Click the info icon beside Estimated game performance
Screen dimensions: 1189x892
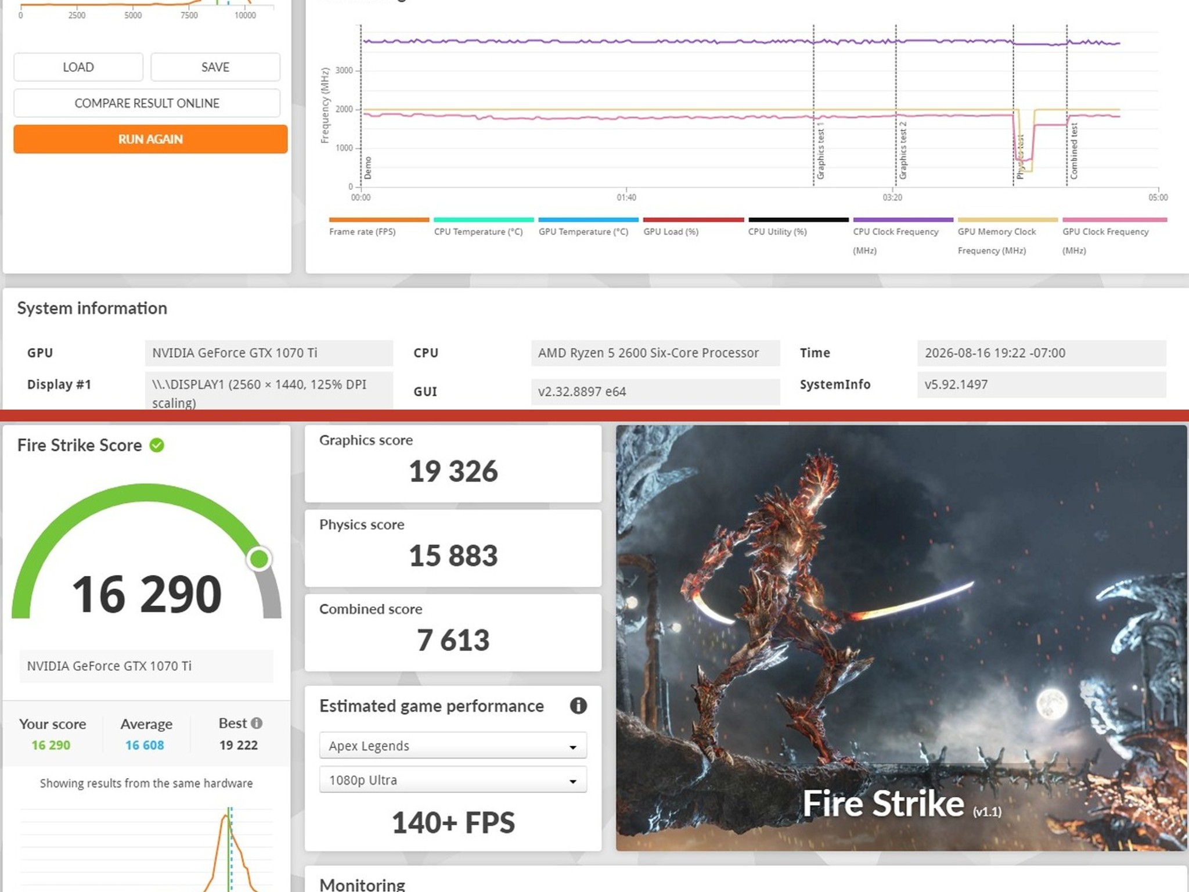tap(578, 706)
